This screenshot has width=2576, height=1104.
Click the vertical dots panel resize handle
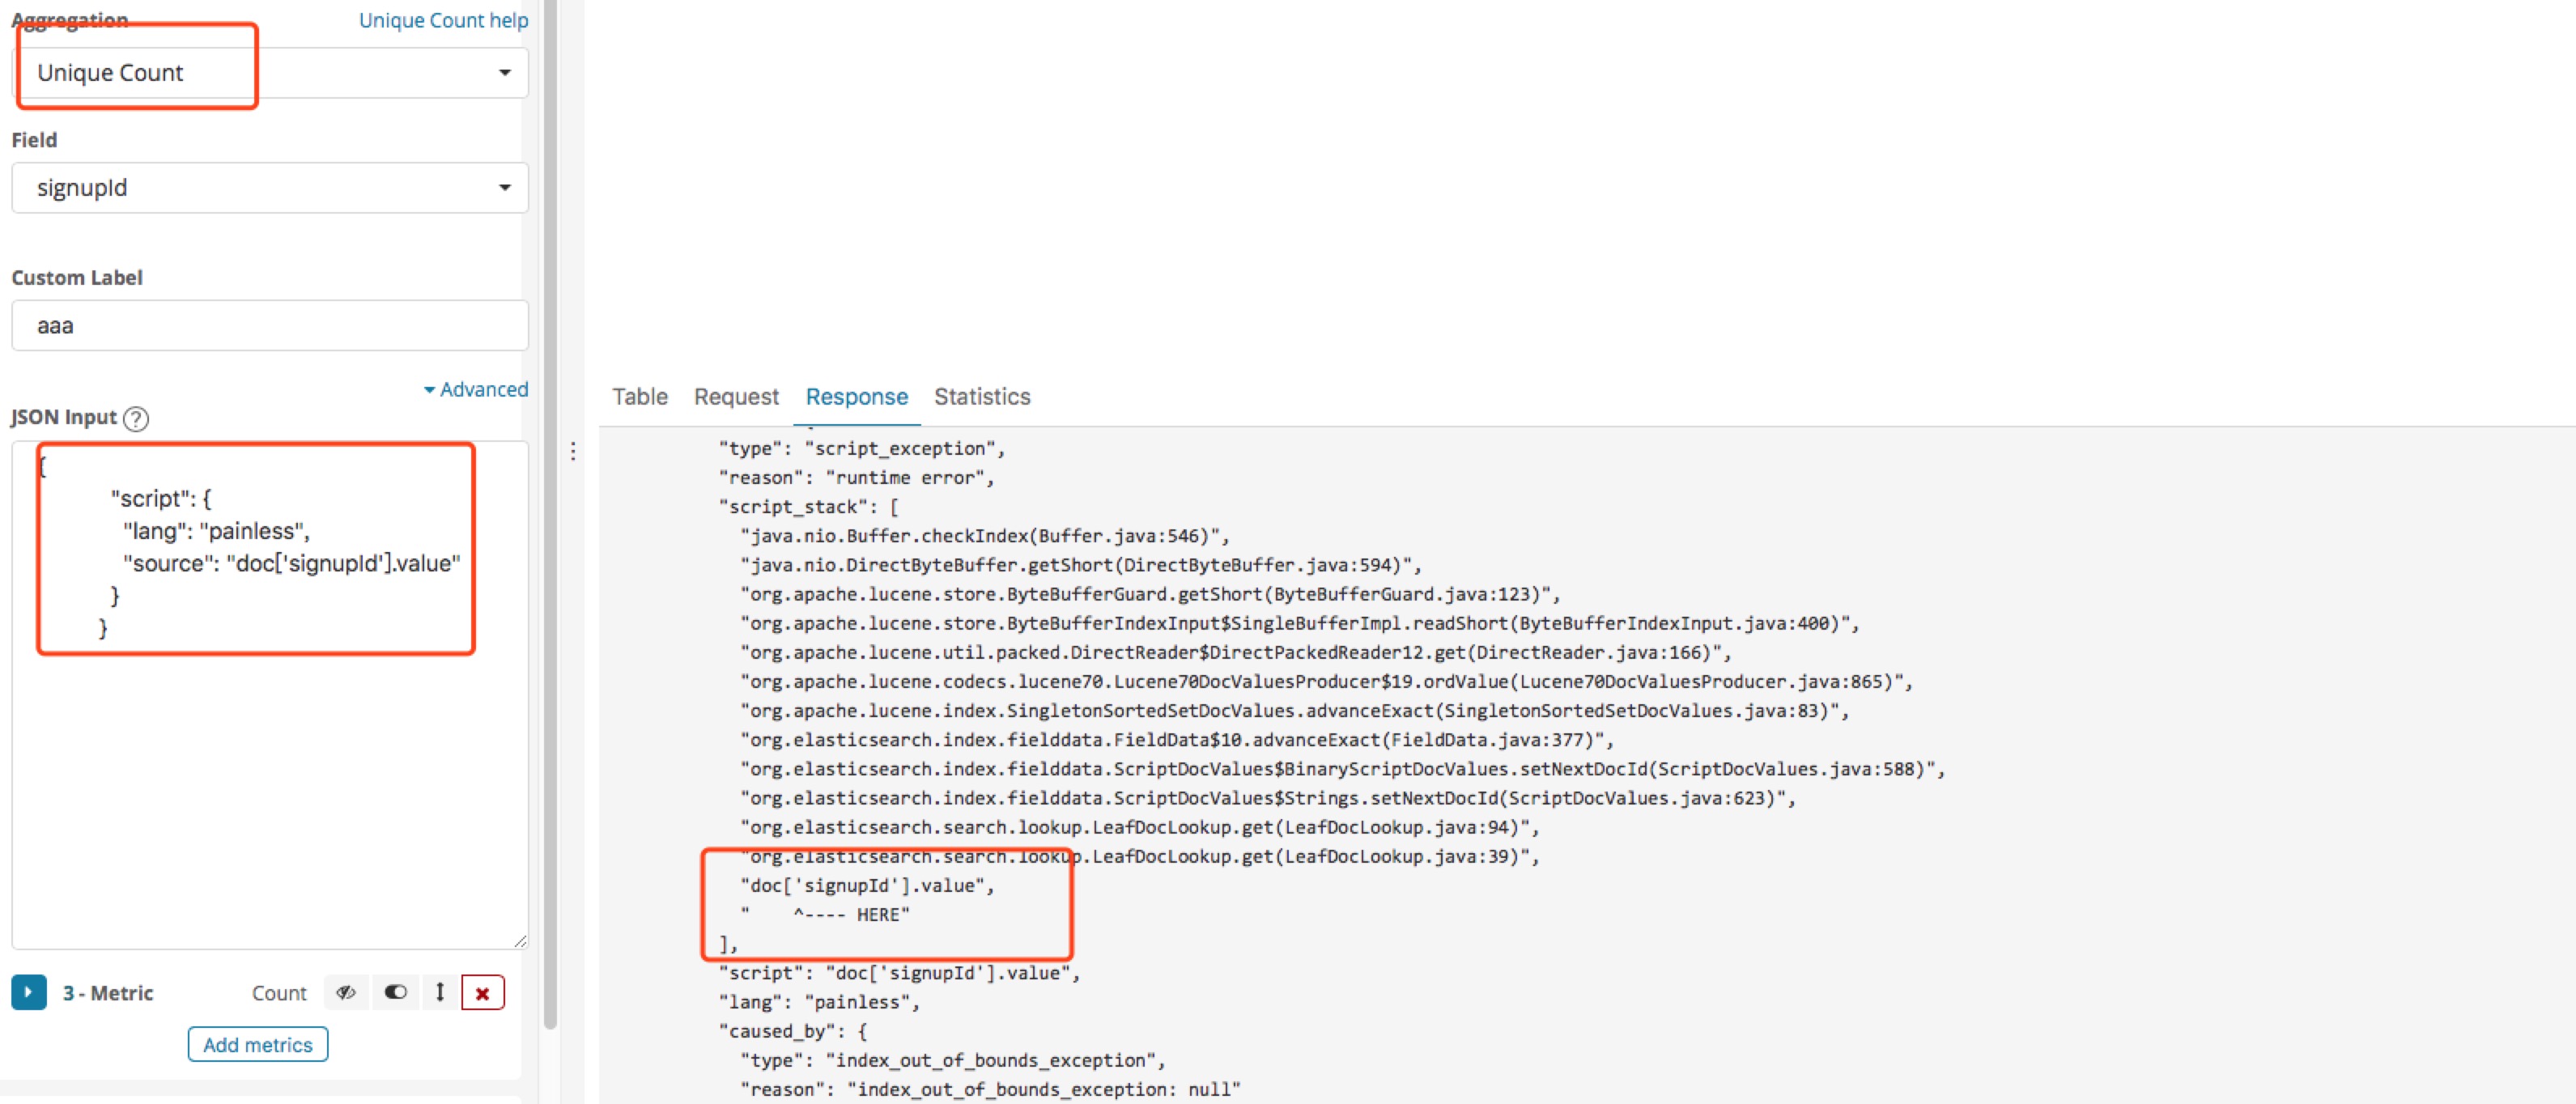point(573,452)
